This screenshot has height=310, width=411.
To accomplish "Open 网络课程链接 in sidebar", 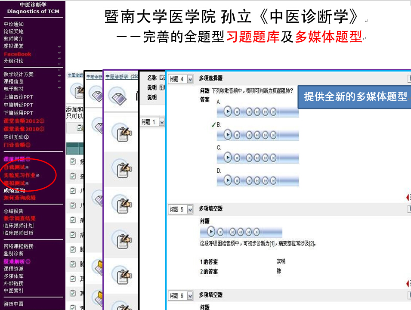I will pos(19,246).
